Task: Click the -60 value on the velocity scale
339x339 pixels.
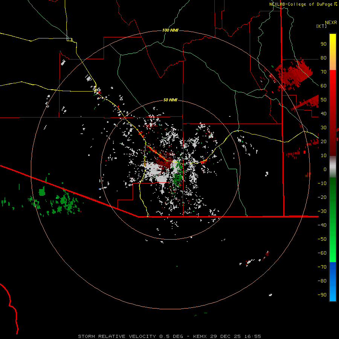Action: pos(322,253)
